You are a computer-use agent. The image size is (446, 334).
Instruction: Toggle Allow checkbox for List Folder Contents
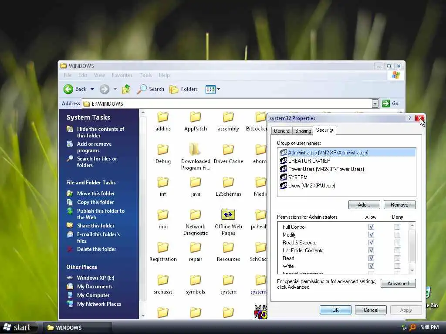click(x=371, y=250)
